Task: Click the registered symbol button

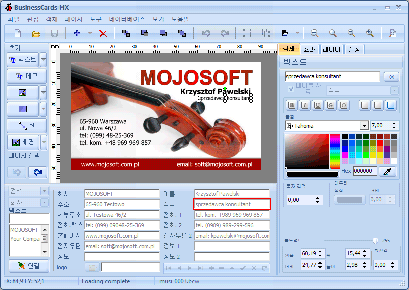Action: [391, 77]
